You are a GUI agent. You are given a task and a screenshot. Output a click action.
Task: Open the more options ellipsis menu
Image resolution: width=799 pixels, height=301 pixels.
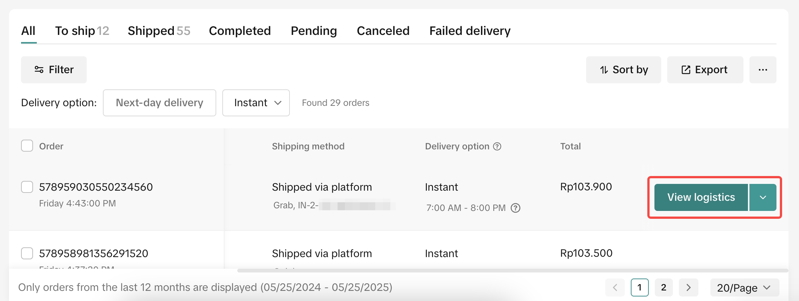pyautogui.click(x=763, y=69)
